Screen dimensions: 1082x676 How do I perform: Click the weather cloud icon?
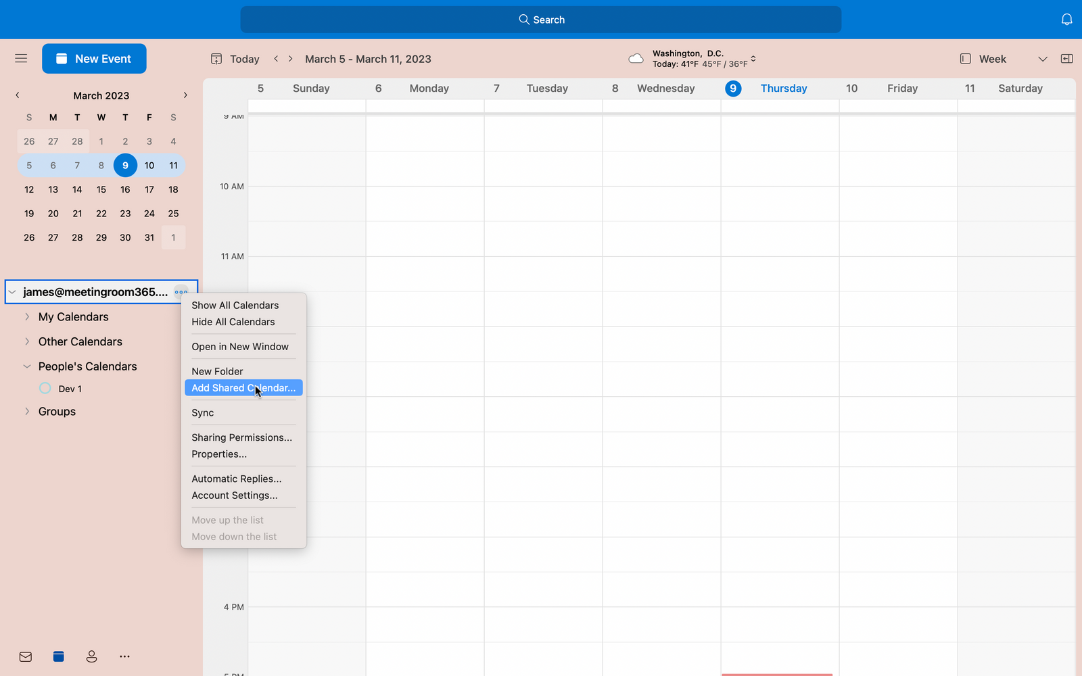coord(636,58)
